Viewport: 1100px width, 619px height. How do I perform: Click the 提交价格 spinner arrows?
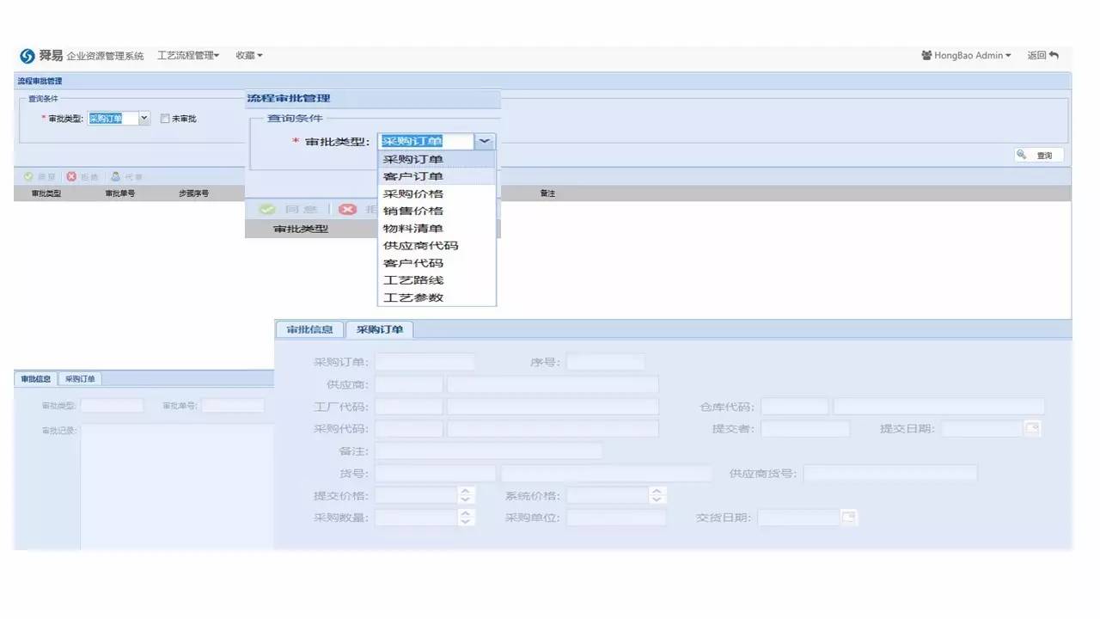coord(466,495)
